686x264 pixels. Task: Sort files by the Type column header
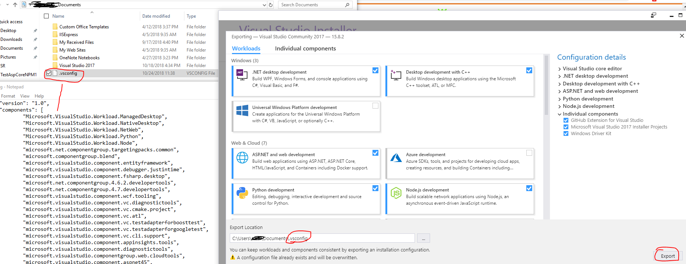(191, 16)
